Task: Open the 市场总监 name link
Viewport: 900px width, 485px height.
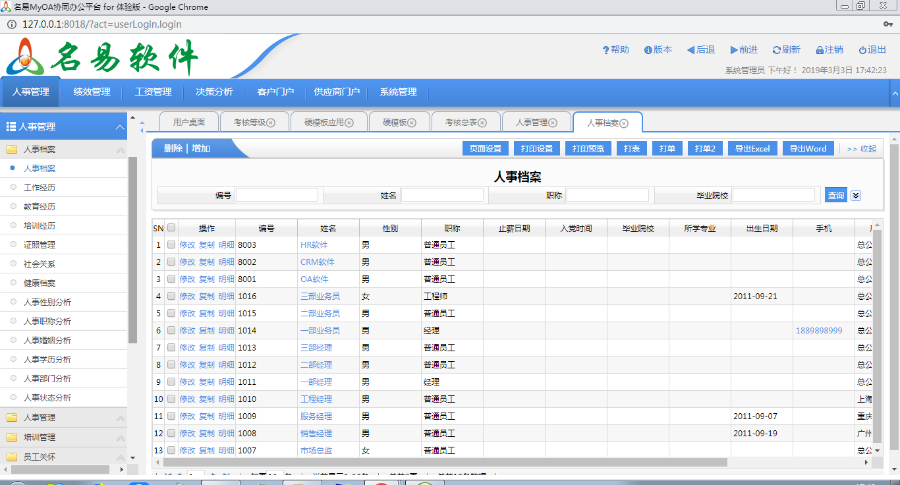Action: coord(316,450)
